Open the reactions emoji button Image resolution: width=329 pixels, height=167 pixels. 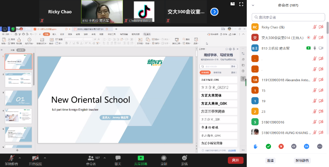[184, 160]
